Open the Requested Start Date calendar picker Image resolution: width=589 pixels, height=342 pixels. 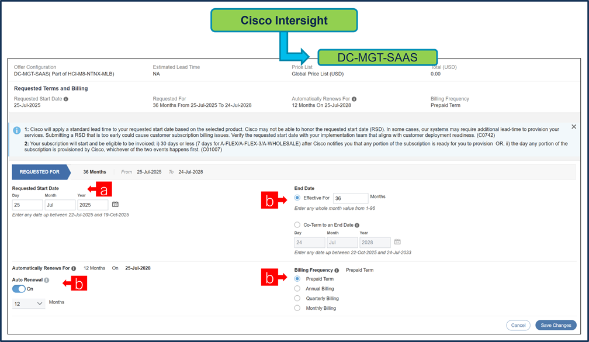point(115,205)
